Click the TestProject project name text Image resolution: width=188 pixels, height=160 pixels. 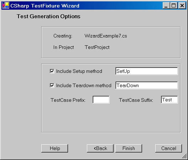tap(97, 47)
